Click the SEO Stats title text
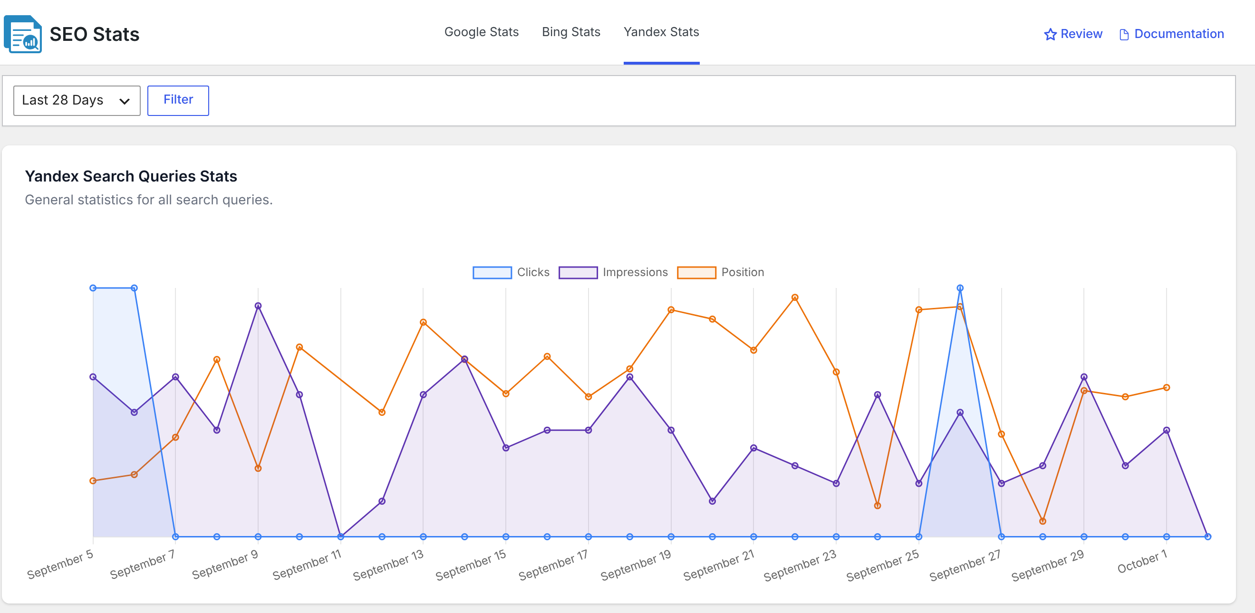Viewport: 1255px width, 613px height. click(95, 34)
